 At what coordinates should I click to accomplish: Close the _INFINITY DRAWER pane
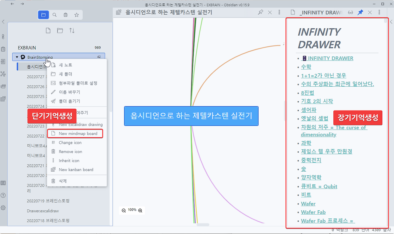(370, 12)
